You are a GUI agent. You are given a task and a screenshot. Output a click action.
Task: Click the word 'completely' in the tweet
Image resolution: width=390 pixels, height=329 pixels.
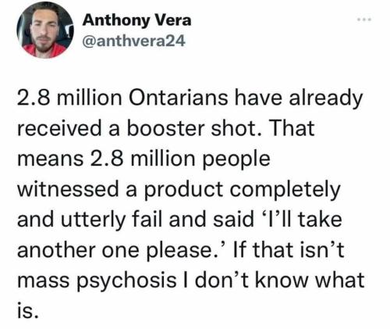point(285,190)
